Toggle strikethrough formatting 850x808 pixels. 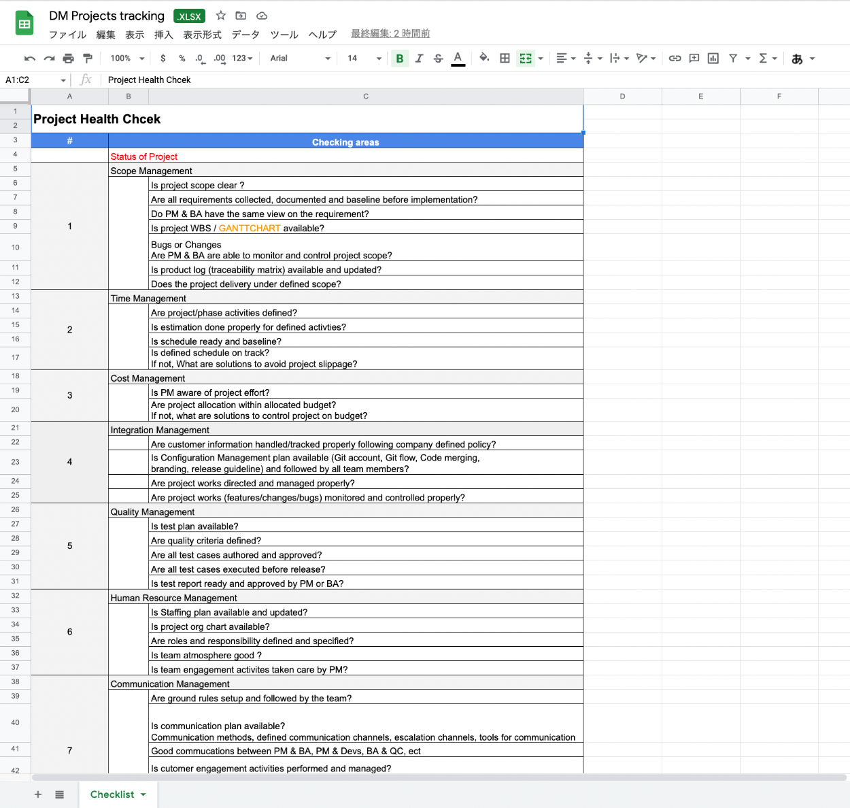coord(438,58)
